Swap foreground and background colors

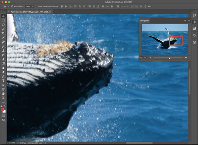pyautogui.click(x=5, y=106)
